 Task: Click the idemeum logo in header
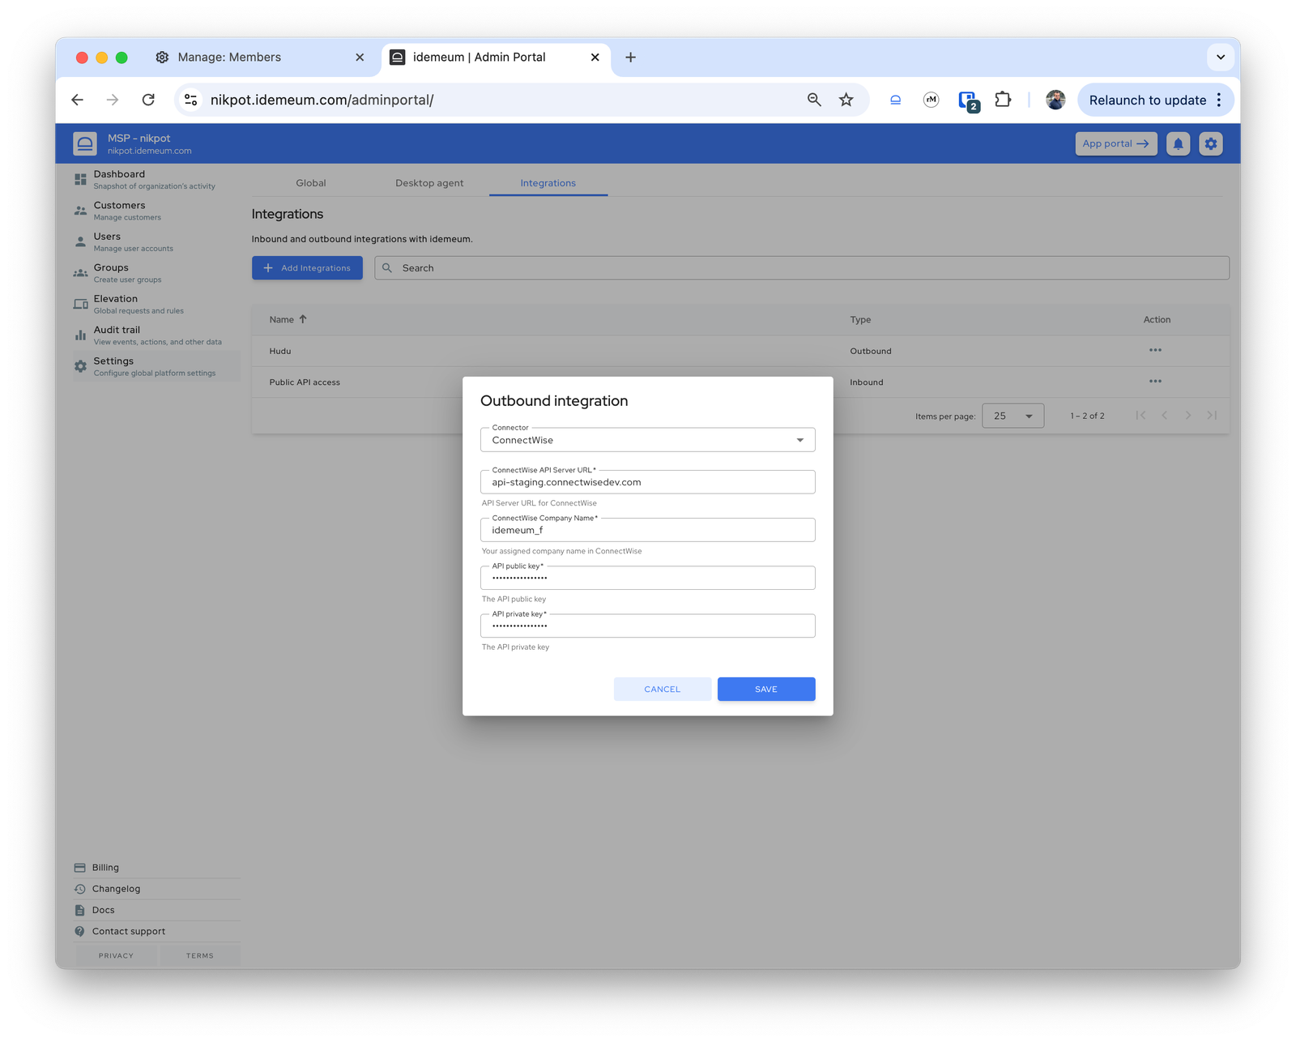85,143
